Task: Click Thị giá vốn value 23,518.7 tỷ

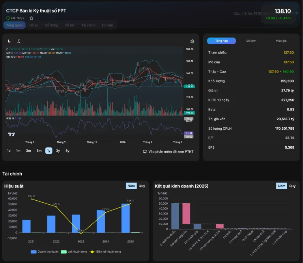Action: tap(285, 119)
